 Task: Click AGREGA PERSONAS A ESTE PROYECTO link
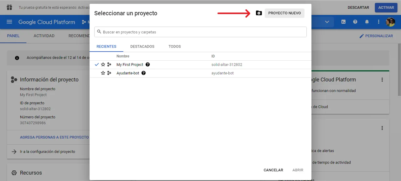[x=54, y=137]
